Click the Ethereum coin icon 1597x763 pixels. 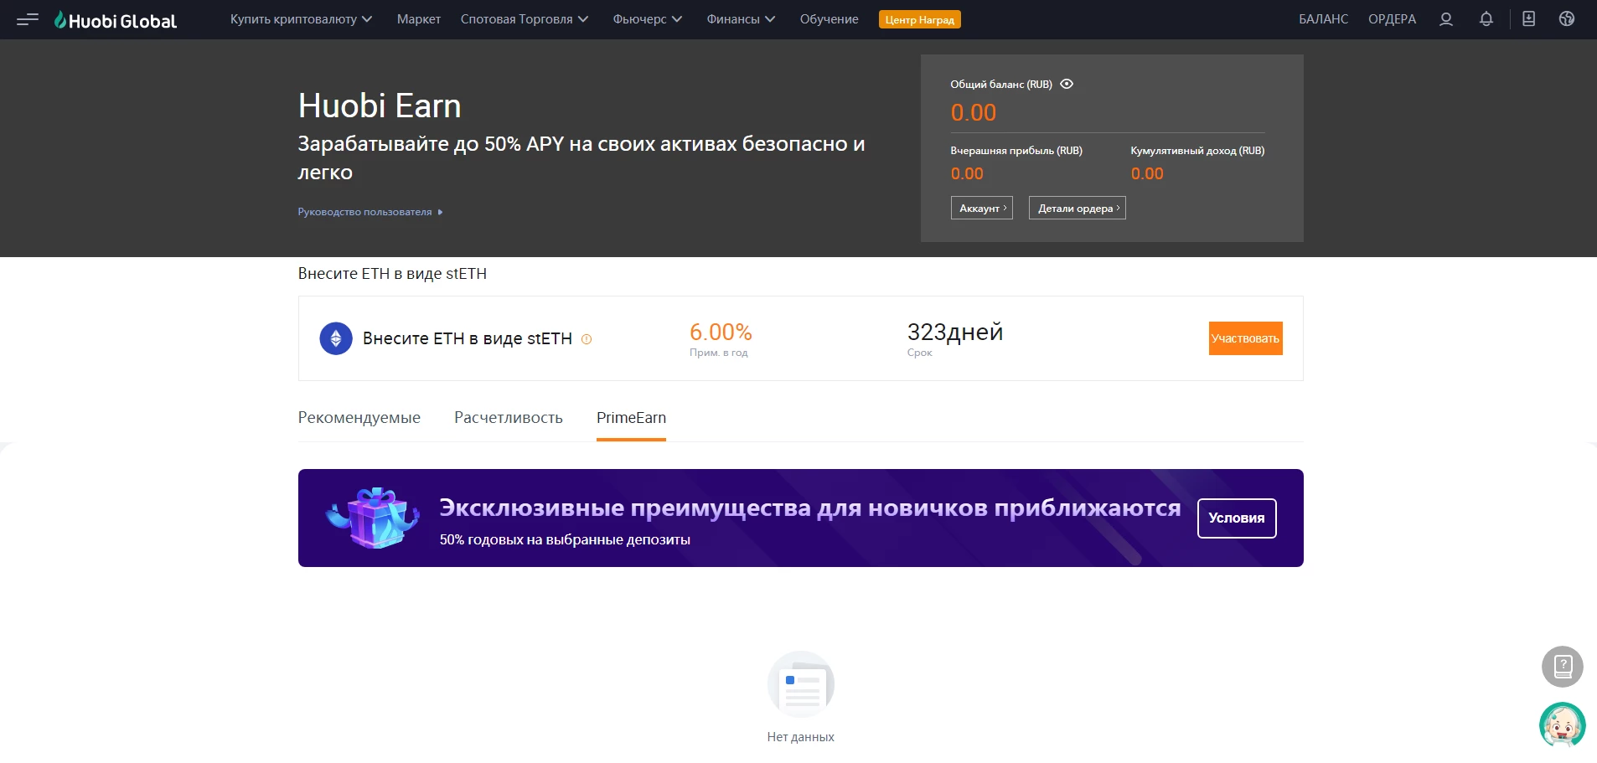pyautogui.click(x=336, y=338)
